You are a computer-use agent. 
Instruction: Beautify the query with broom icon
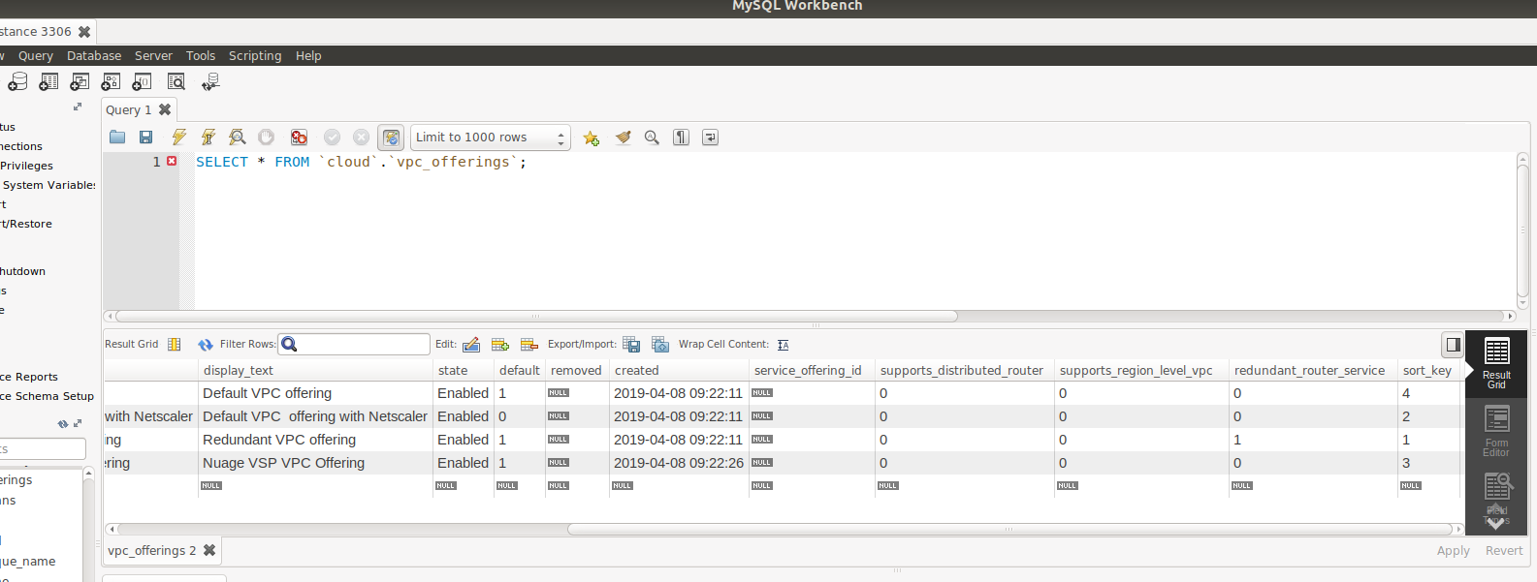click(x=623, y=138)
